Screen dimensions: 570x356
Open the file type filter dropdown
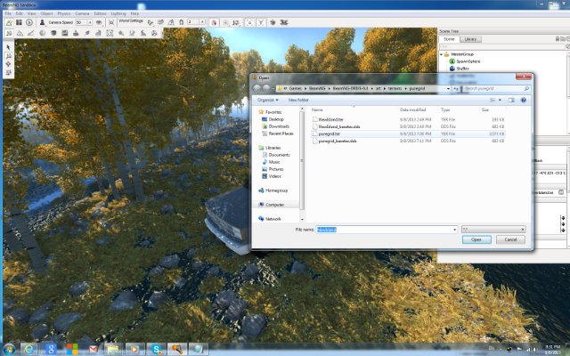point(493,230)
